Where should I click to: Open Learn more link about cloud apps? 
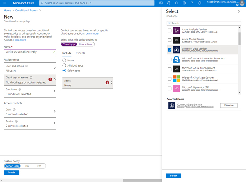pyautogui.click(x=92, y=33)
